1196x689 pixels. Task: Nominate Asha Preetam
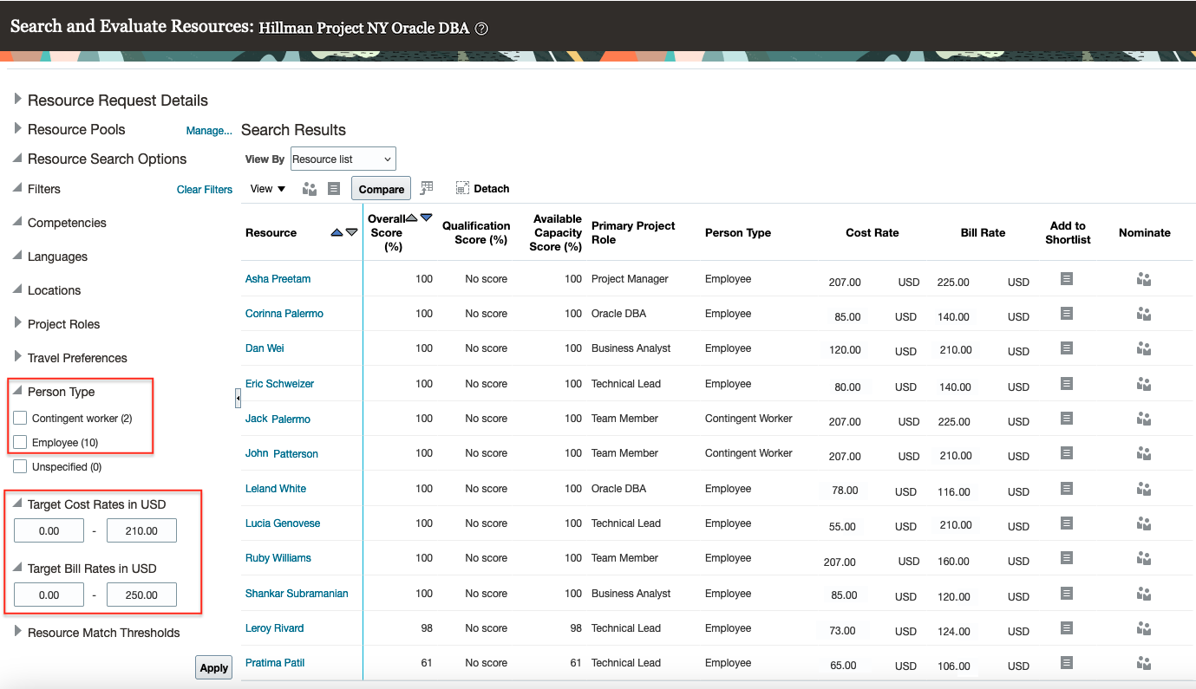1144,279
